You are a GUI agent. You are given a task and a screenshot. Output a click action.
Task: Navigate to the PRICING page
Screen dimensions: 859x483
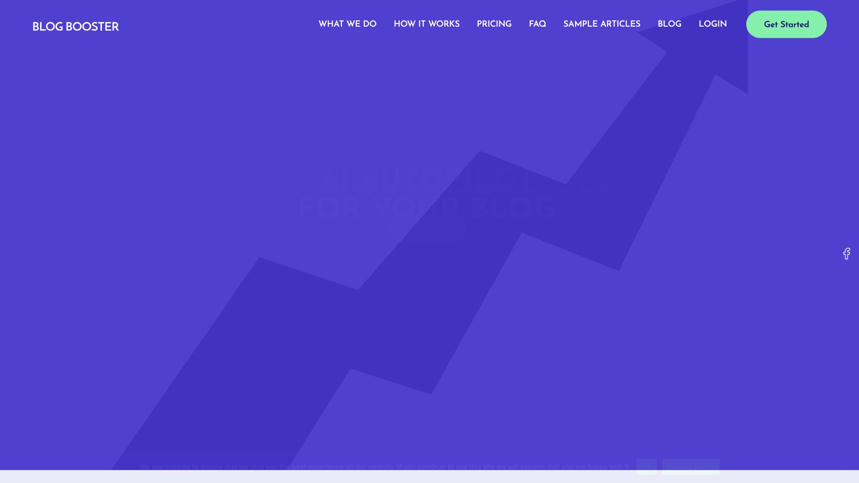coord(494,24)
